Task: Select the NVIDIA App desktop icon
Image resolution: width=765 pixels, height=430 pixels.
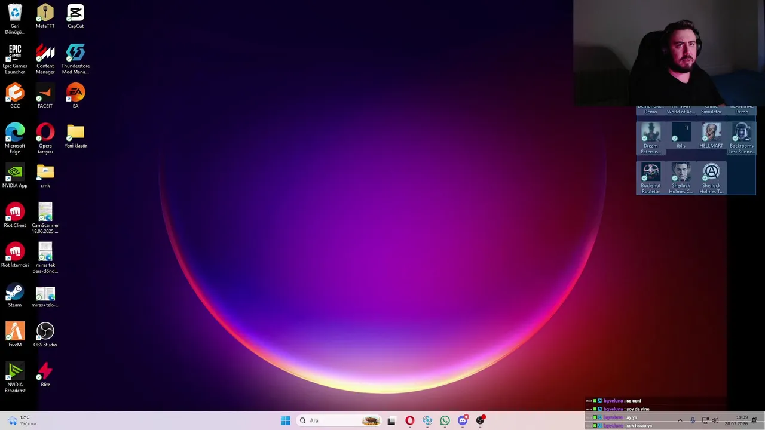Action: [15, 176]
